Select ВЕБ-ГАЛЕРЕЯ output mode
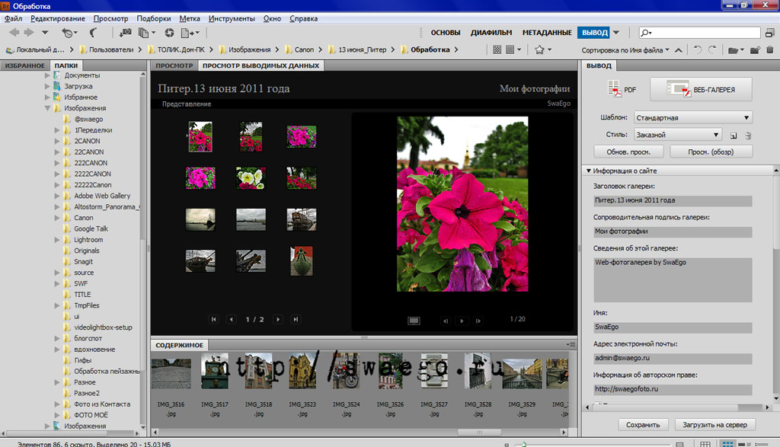This screenshot has width=780, height=447. point(701,90)
